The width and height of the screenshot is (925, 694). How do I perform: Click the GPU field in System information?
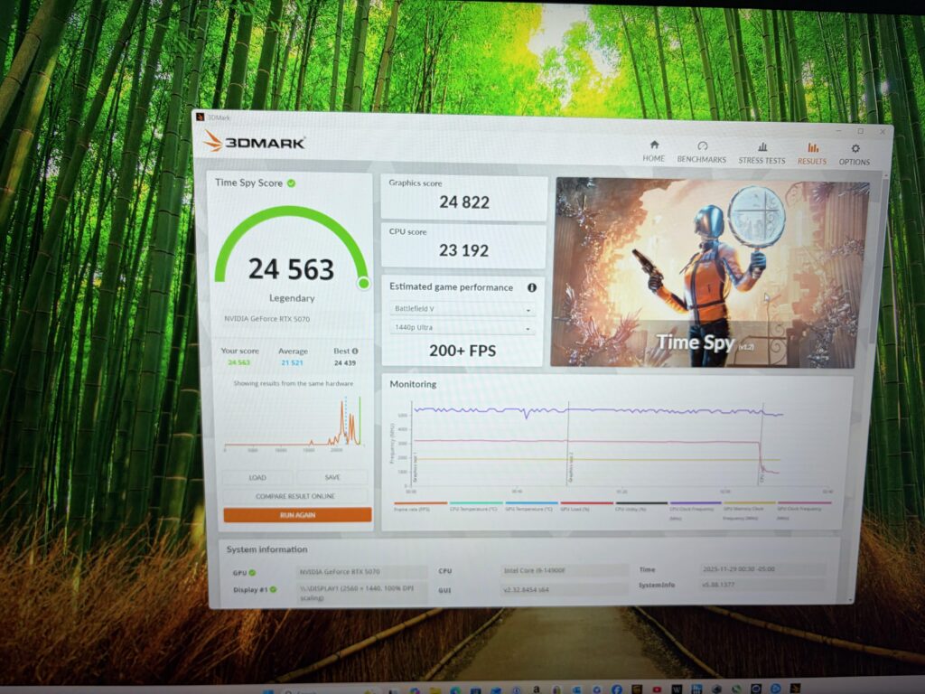[x=361, y=572]
